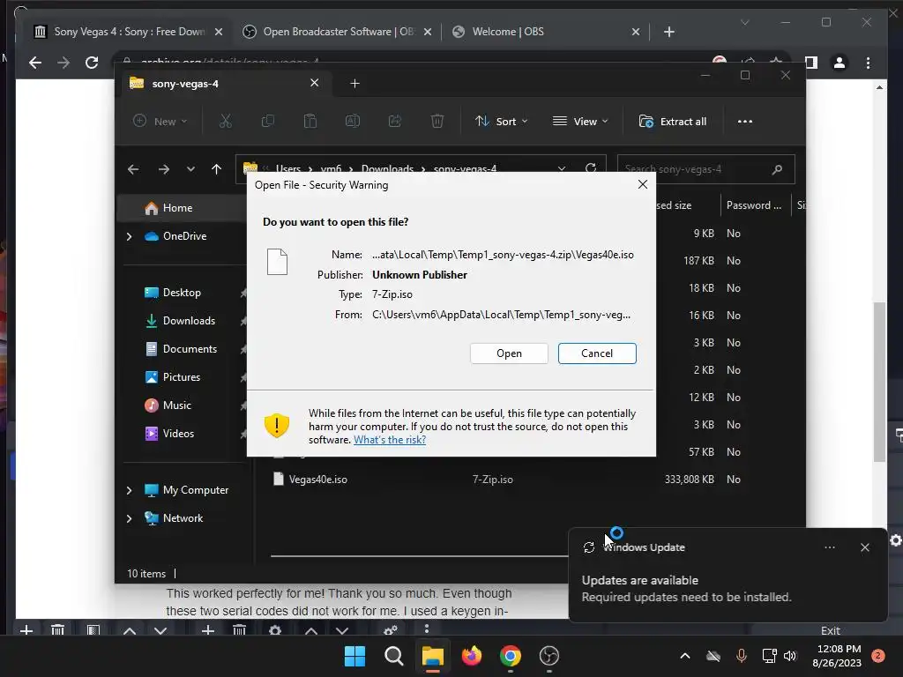
Task: Click the Cut scissors icon
Action: 225,122
